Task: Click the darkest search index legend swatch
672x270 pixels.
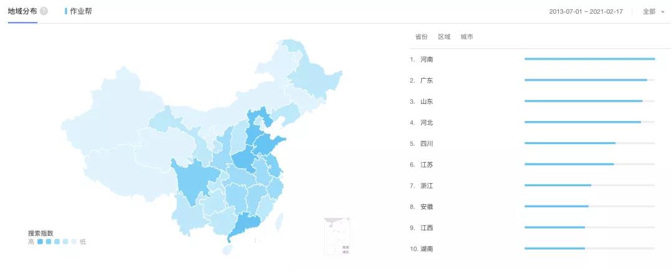Action: coord(40,241)
